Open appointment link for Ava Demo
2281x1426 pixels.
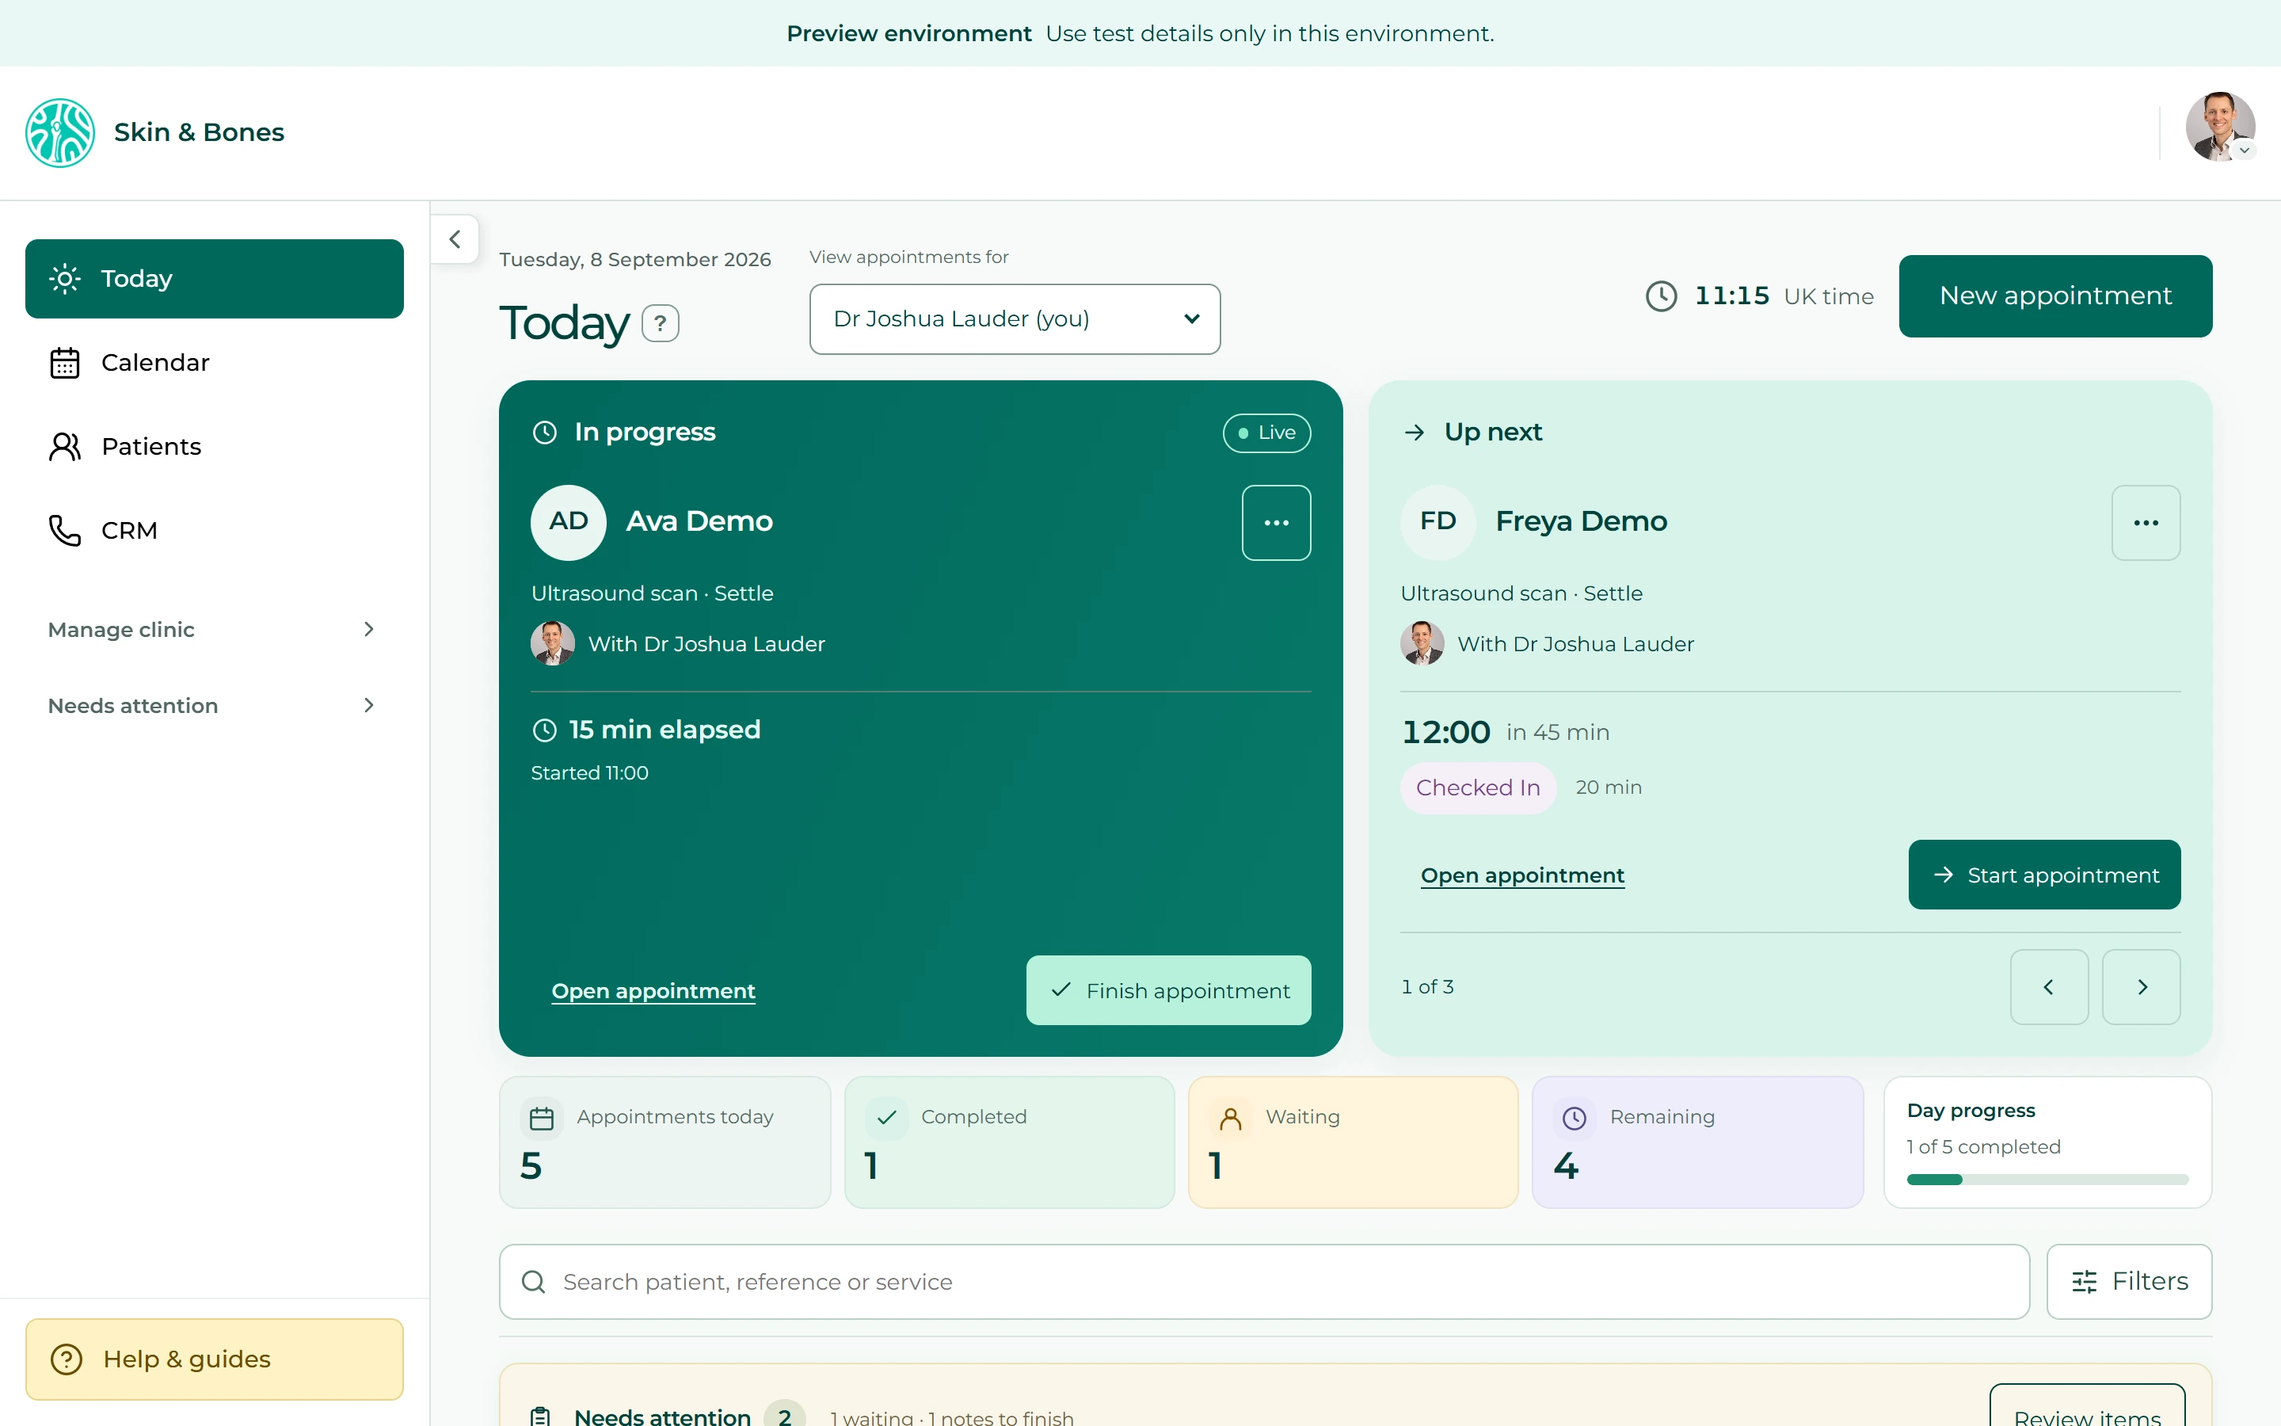(x=653, y=990)
